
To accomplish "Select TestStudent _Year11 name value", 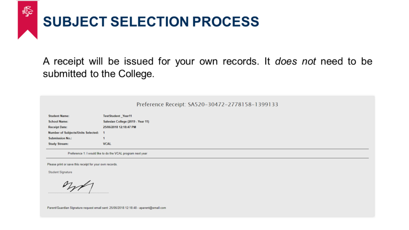I will coord(117,116).
